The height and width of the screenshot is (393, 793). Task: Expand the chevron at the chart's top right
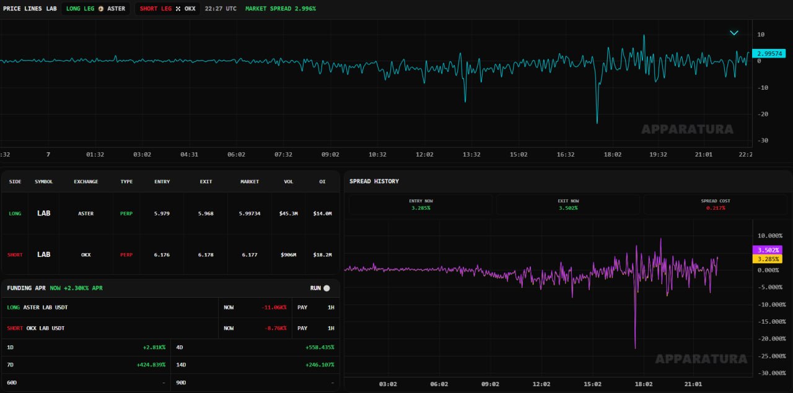coord(734,33)
